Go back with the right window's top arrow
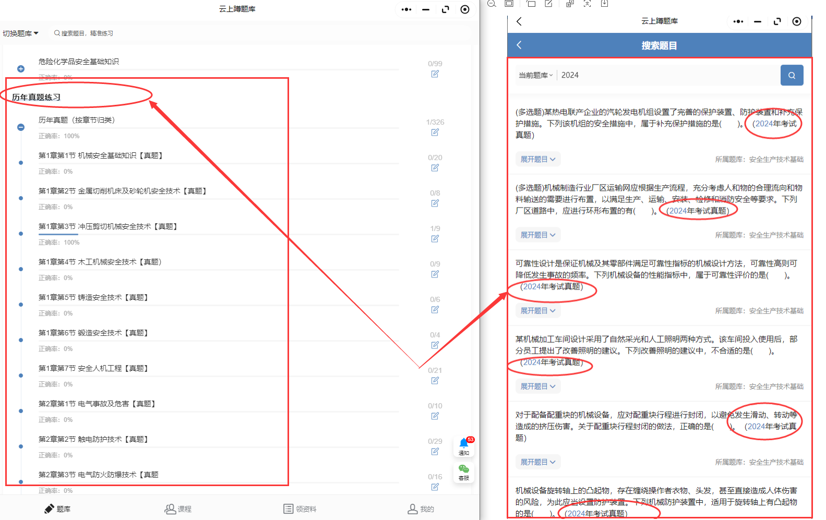Image resolution: width=826 pixels, height=520 pixels. pyautogui.click(x=519, y=21)
